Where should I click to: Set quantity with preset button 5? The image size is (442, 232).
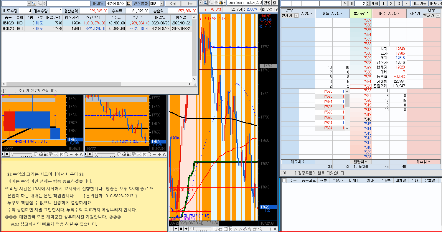406,4
